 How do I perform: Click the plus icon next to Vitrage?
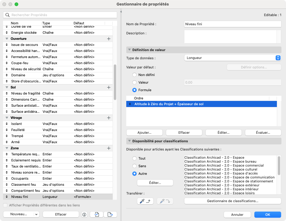pyautogui.click(x=109, y=118)
